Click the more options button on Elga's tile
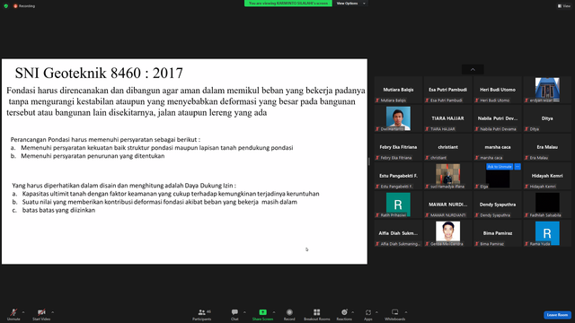 [517, 167]
